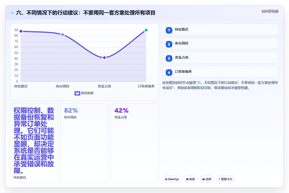Image resolution: width=289 pixels, height=193 pixels.
Task: Click the 时间里程碑 label in the header
Action: pyautogui.click(x=270, y=11)
